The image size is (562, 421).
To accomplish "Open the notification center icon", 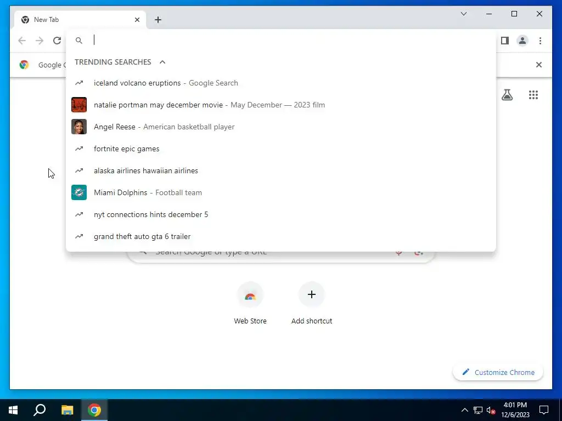I will [544, 410].
